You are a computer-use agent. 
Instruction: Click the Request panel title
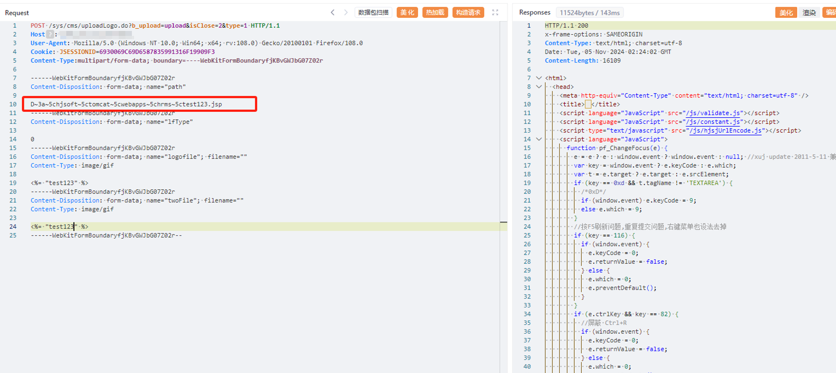[x=17, y=13]
